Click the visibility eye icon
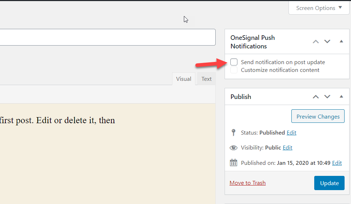 pyautogui.click(x=234, y=148)
